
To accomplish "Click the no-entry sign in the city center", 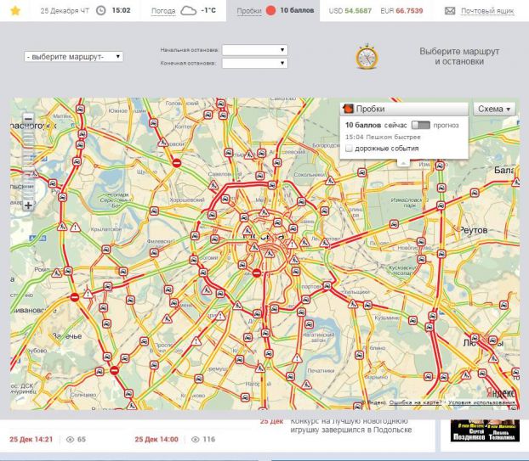I will pos(256,273).
